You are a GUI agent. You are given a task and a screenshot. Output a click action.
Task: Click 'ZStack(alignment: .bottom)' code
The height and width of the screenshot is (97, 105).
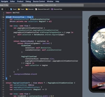(x=37, y=43)
